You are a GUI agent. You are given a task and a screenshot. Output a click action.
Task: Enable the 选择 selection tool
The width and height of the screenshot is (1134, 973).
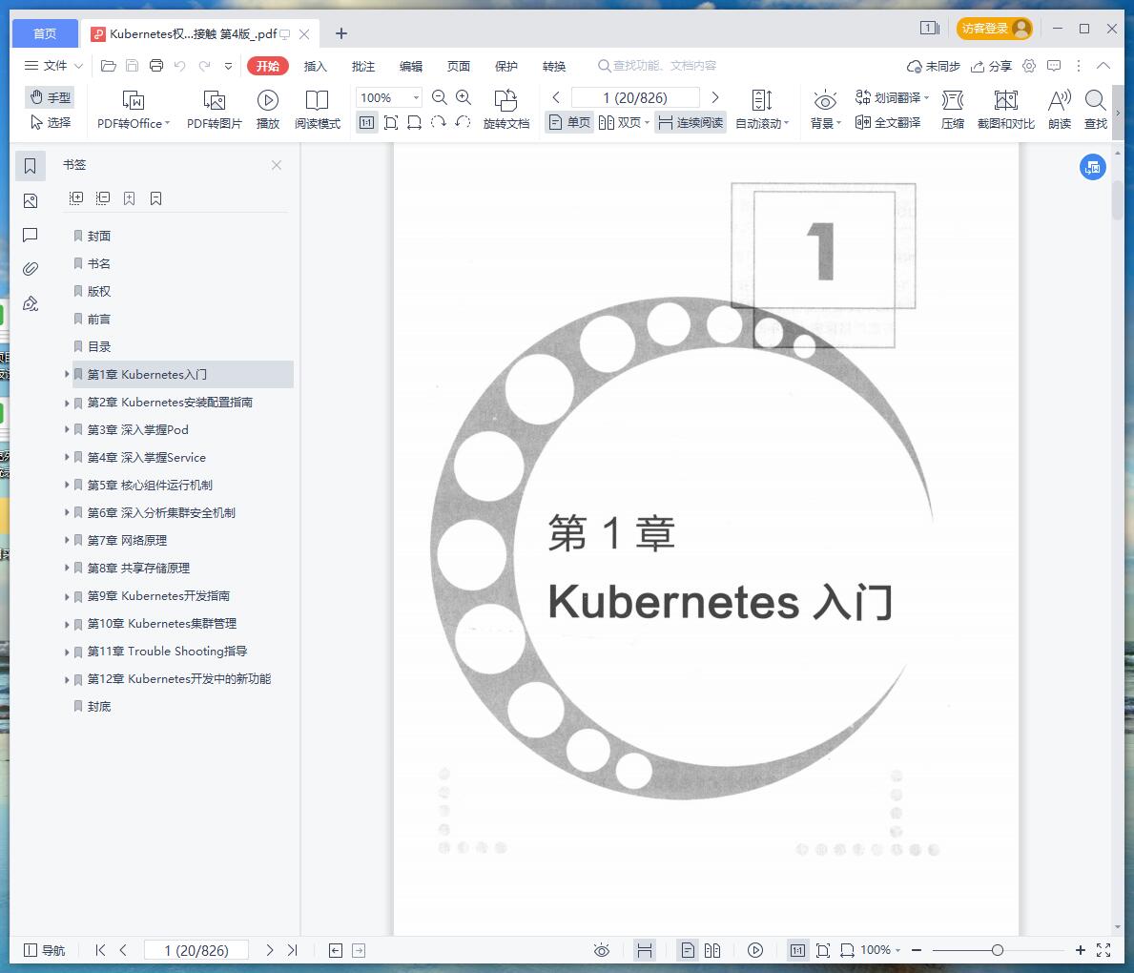click(51, 122)
